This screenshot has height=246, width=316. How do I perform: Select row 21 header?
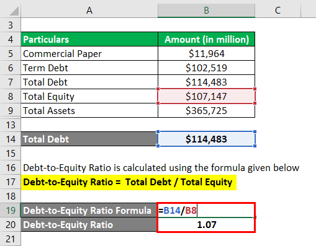click(x=11, y=239)
